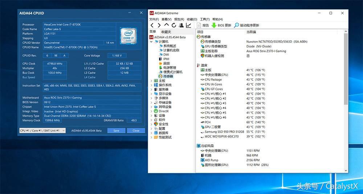Switch to the 收藏夹 tab
Screen dimensions: 363x194
[x=166, y=32]
